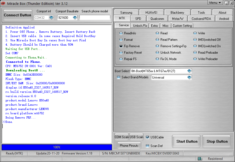Switch to the Qualcomm tab

157,19
